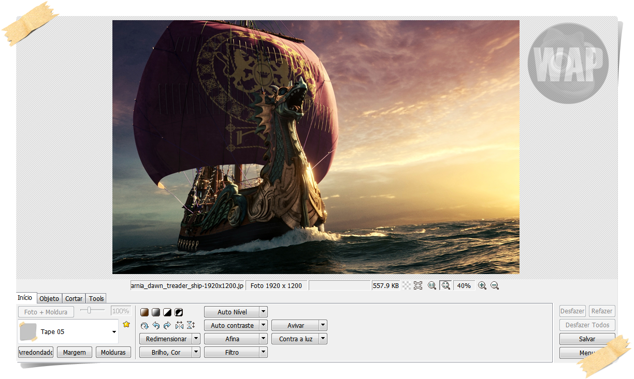
Task: Apply the Avivar enhancement
Action: coord(295,325)
